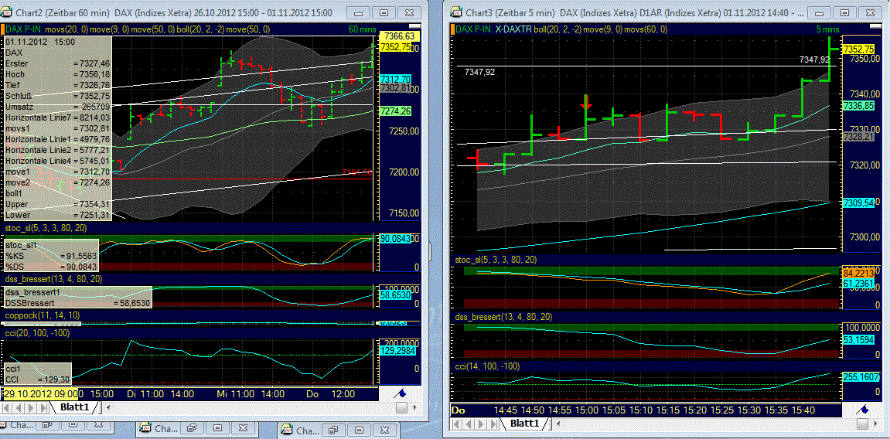Click Chart2 horizontal scrollbar right arrow
This screenshot has height=439, width=890.
point(415,407)
